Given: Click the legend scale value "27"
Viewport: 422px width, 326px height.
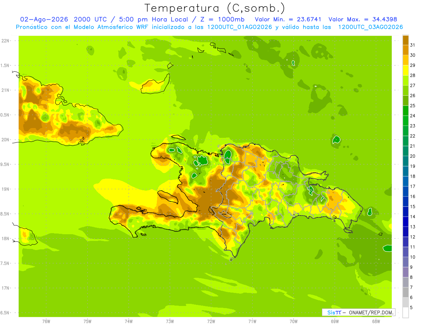Looking at the screenshot, I should click(413, 85).
